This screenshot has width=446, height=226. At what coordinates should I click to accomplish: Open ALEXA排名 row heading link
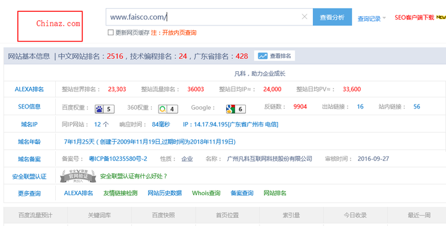[x=29, y=89]
